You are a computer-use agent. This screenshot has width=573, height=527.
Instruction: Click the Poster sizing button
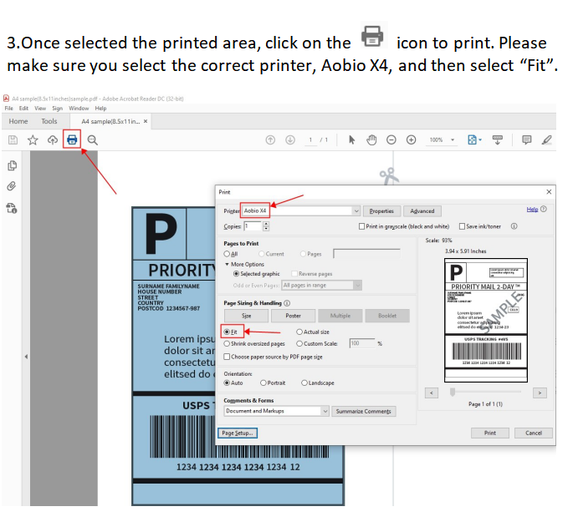[x=293, y=316]
